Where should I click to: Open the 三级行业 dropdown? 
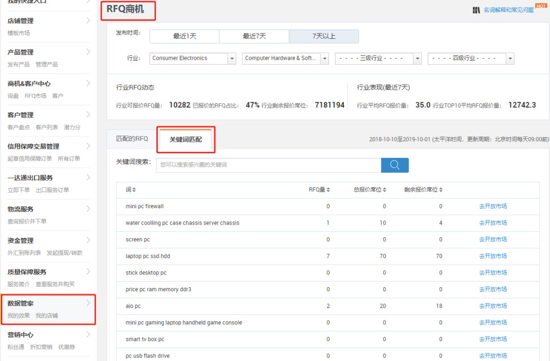417,58
